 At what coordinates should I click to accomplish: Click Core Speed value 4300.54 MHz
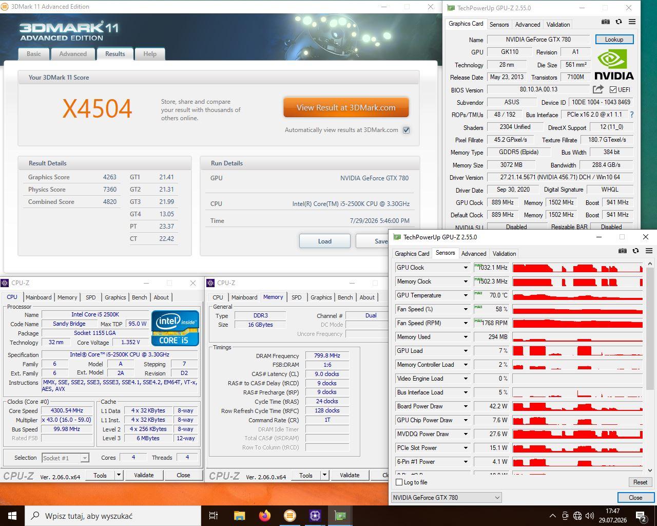tap(67, 411)
